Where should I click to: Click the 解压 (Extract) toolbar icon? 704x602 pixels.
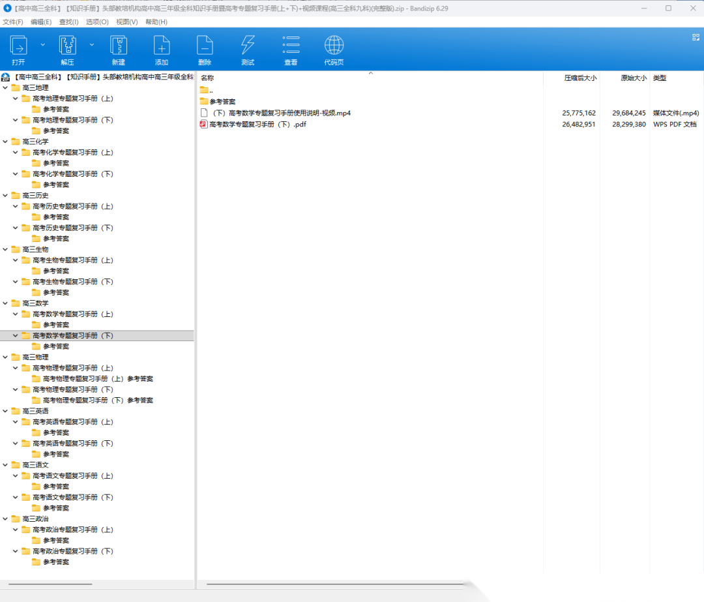(x=67, y=46)
